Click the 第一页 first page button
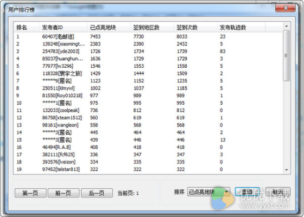The height and width of the screenshot is (217, 304). click(30, 193)
